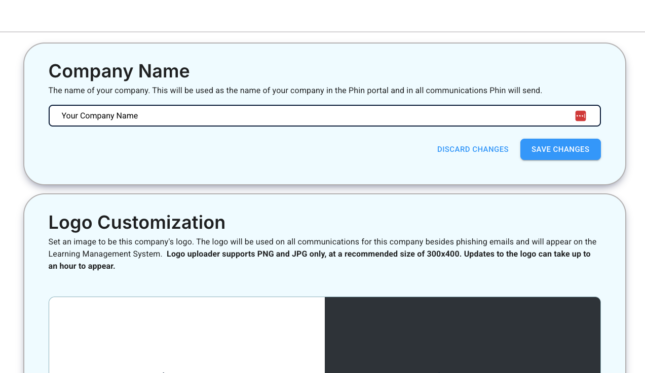The width and height of the screenshot is (645, 373).
Task: Click the Logo Customization heading
Action: click(x=137, y=222)
